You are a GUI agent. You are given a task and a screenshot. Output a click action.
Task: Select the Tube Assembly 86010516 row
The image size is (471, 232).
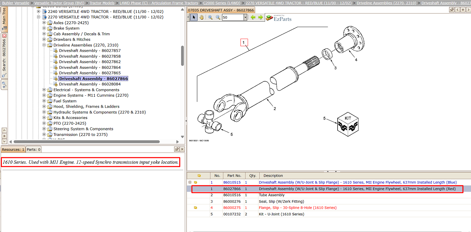(329, 195)
